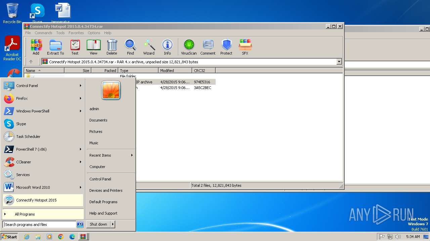Click the Start button
This screenshot has width=430, height=241.
(9, 237)
